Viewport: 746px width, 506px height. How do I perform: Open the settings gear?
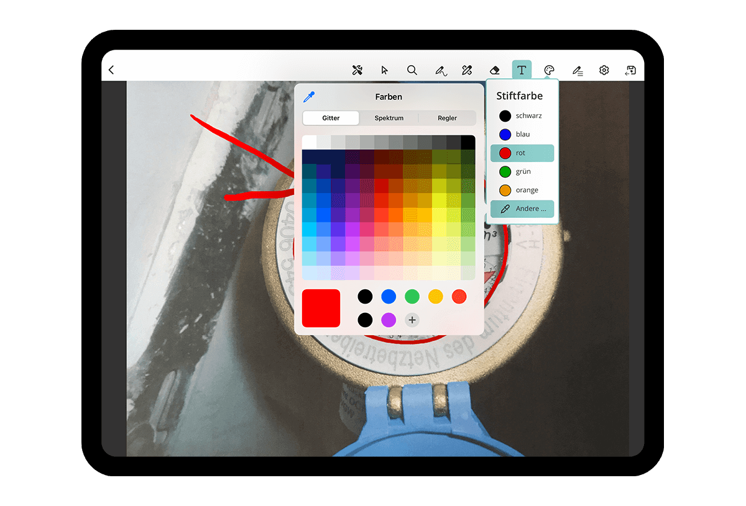pyautogui.click(x=604, y=70)
